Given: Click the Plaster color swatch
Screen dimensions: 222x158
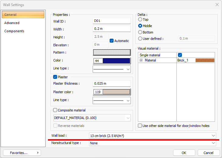Looking at the screenshot, I should coord(116,92).
